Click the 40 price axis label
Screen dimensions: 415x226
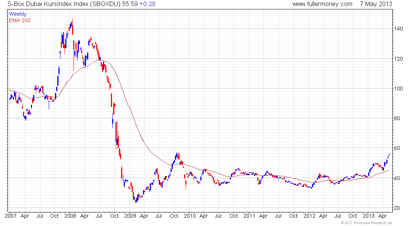397,178
